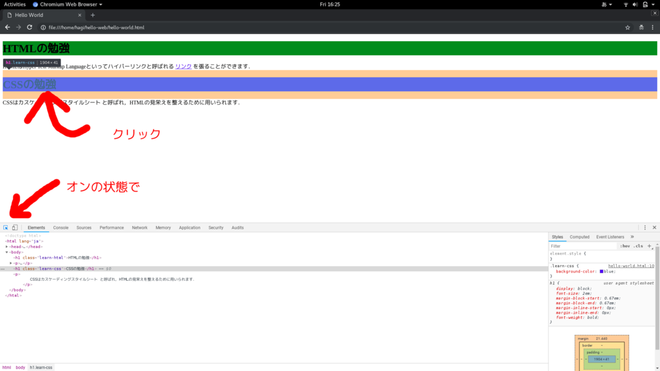The height and width of the screenshot is (371, 660).
Task: Open hello-world.html:10 source link
Action: click(631, 266)
